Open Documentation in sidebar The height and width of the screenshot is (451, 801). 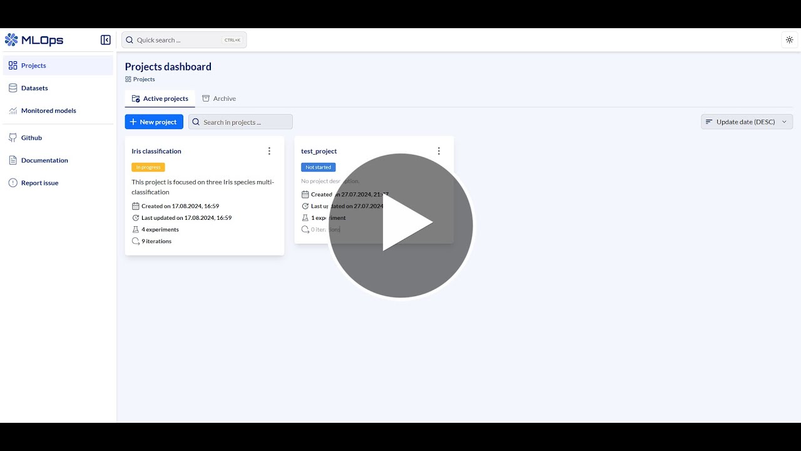[58, 160]
